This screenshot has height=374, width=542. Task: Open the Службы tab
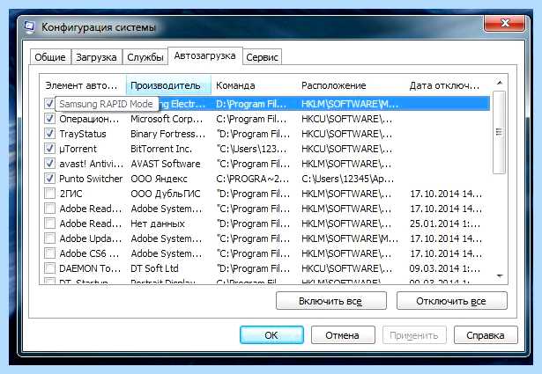(x=145, y=57)
